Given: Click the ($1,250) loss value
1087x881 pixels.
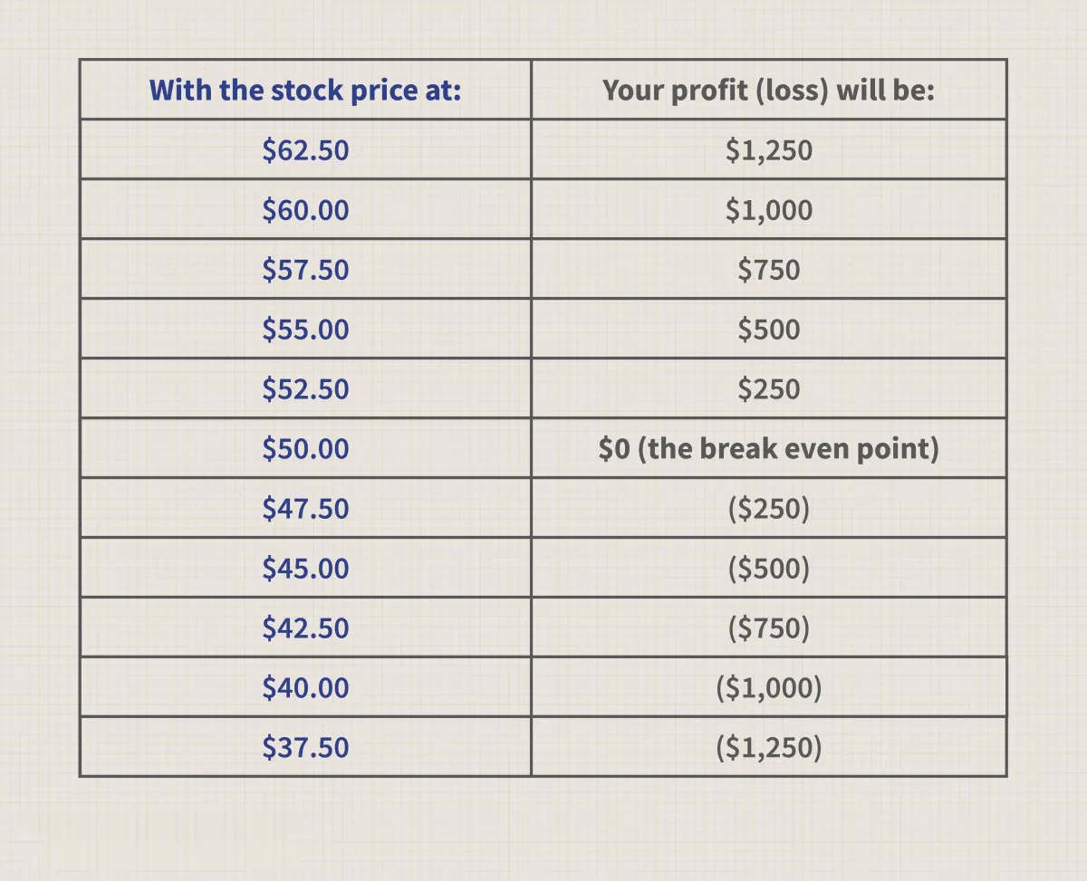Looking at the screenshot, I should [x=769, y=747].
